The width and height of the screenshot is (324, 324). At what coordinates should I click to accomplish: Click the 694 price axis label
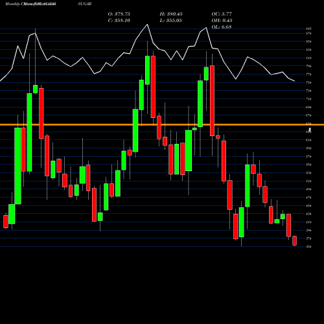click(308, 107)
